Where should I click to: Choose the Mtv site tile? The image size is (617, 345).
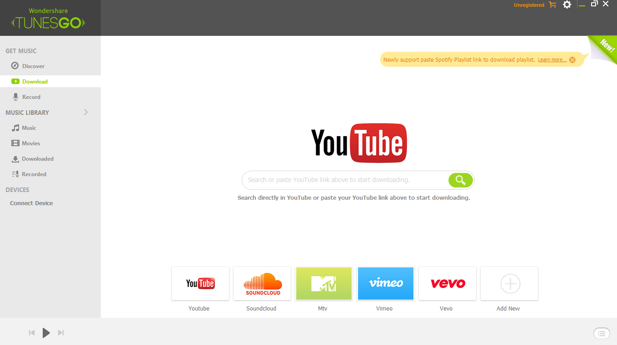coord(324,284)
